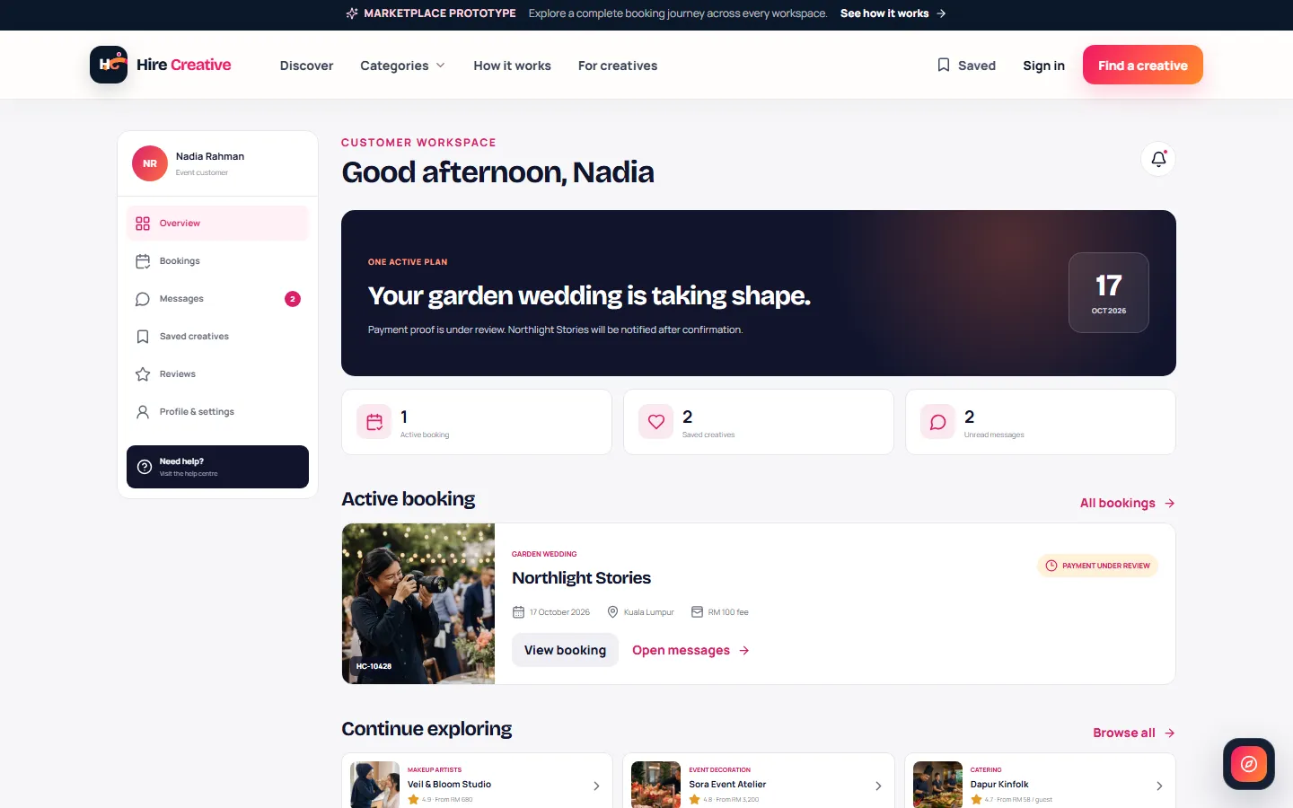Click the Payment Under Review status badge
The width and height of the screenshot is (1293, 808).
click(x=1097, y=566)
